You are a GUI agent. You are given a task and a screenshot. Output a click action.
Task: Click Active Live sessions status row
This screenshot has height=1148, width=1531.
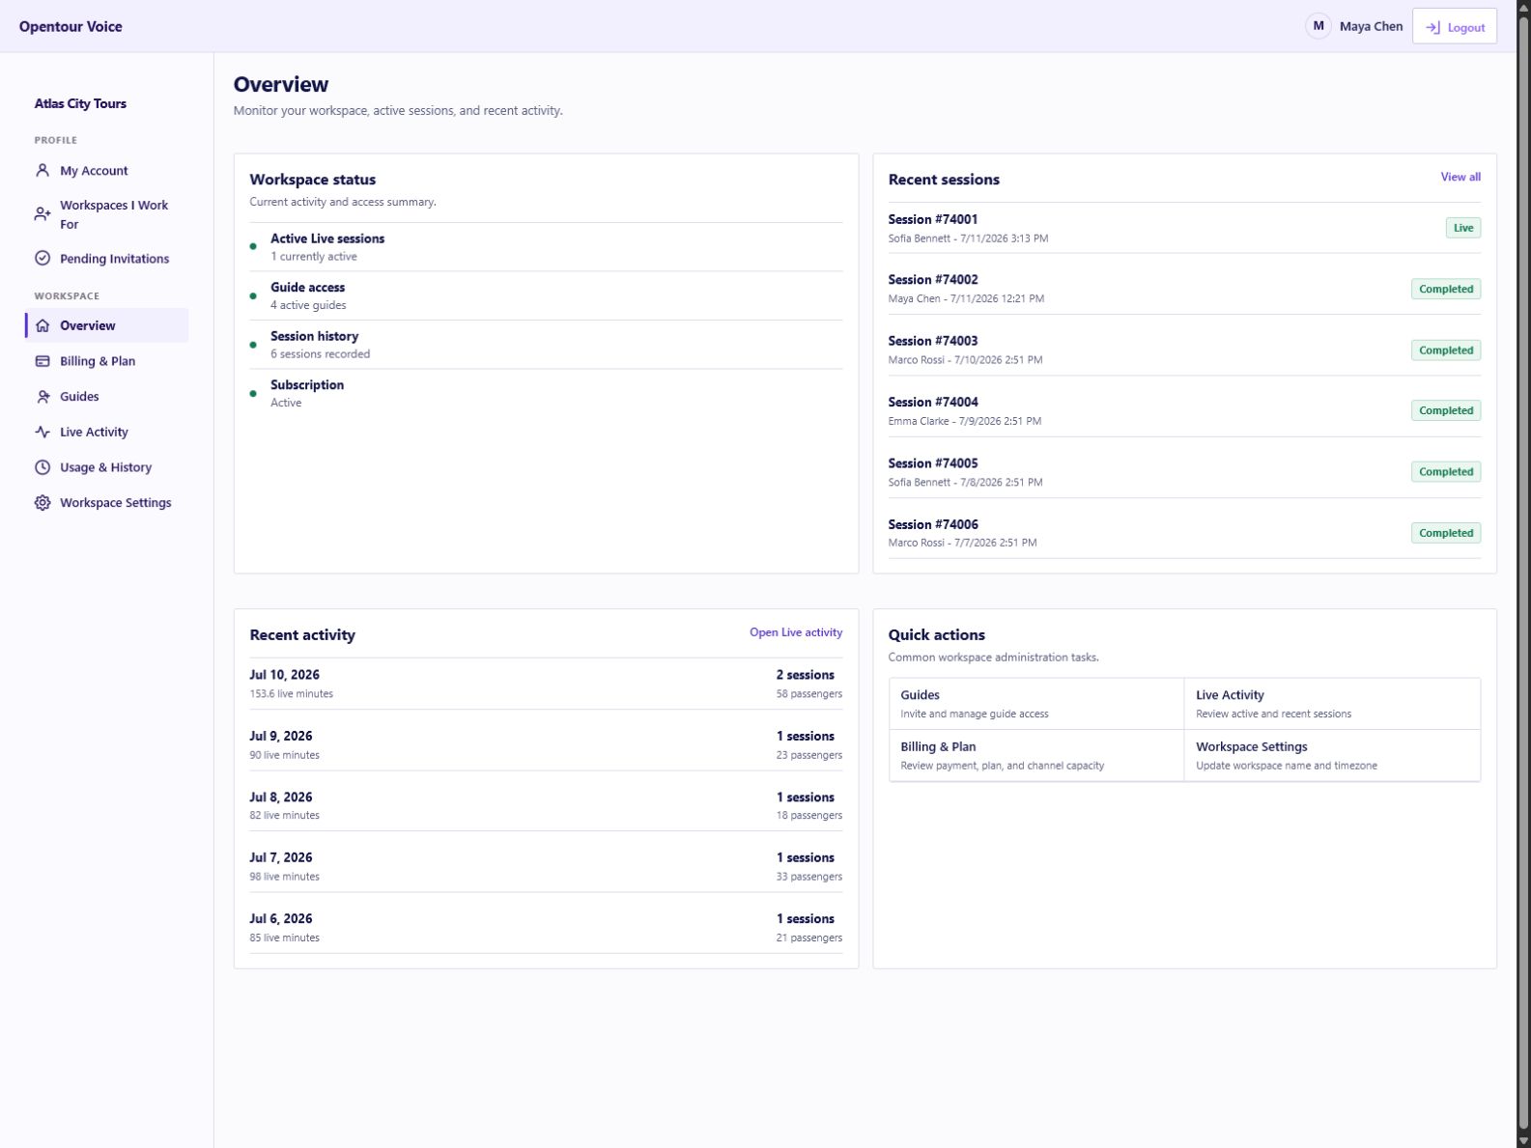coord(546,247)
